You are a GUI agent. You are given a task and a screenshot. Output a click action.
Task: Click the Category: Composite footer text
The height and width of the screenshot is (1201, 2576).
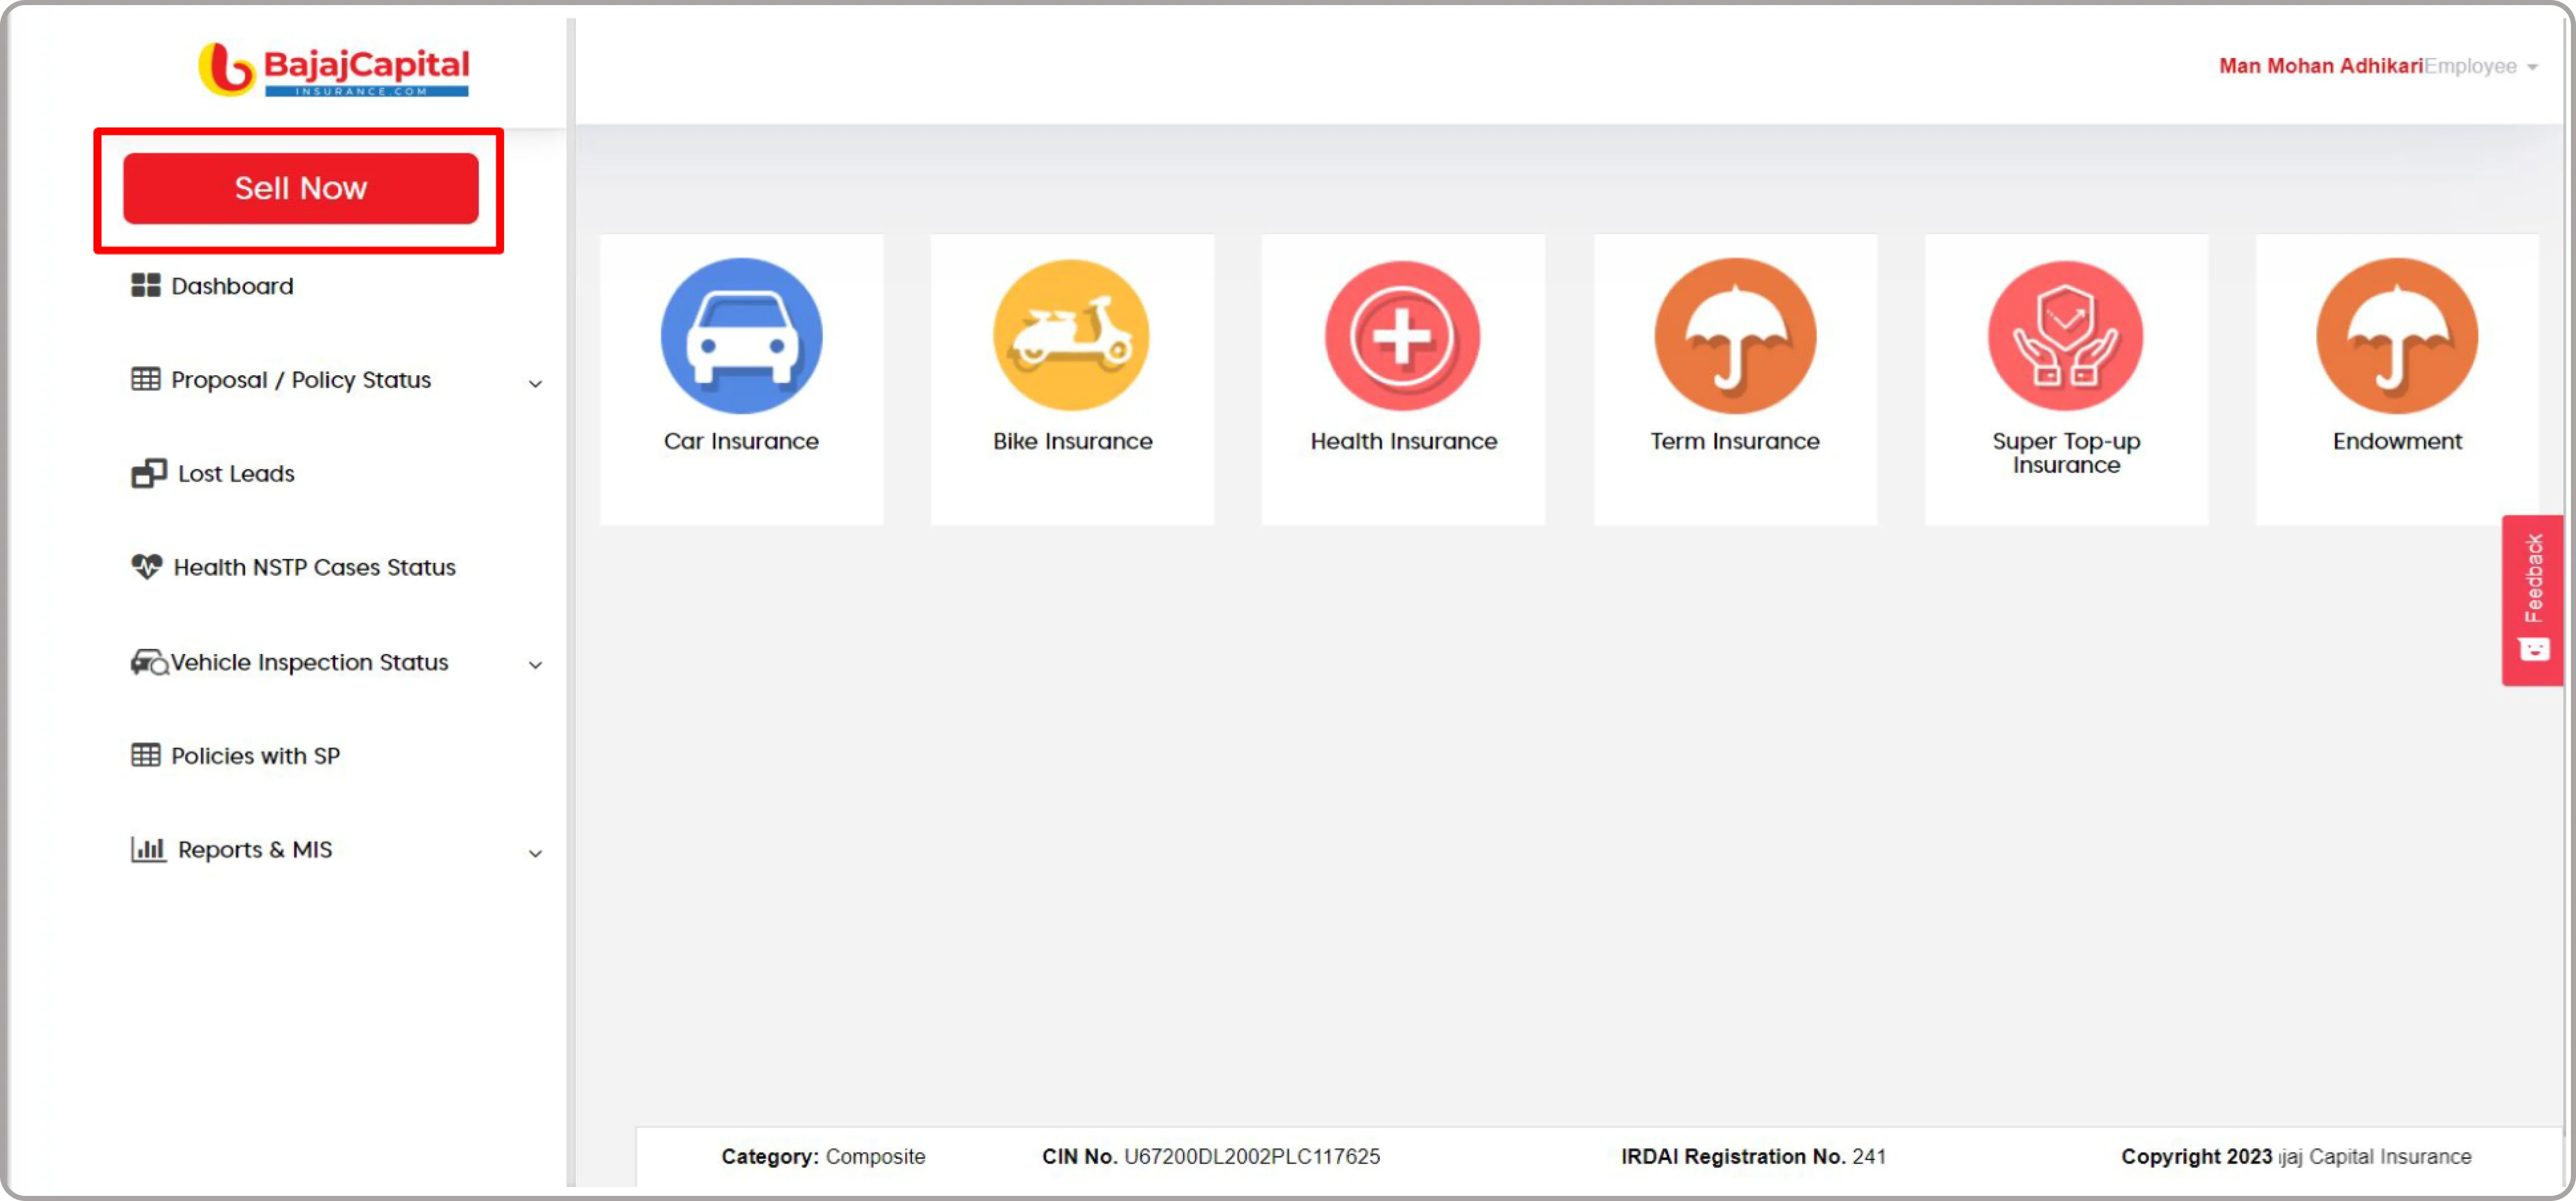(823, 1156)
